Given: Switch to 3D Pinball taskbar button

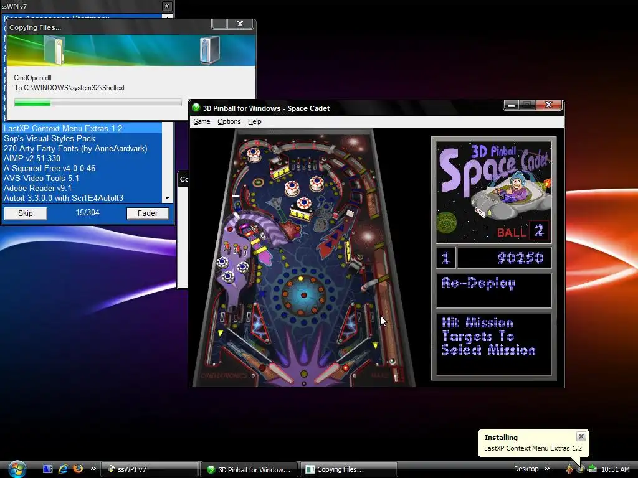Looking at the screenshot, I should click(x=249, y=469).
